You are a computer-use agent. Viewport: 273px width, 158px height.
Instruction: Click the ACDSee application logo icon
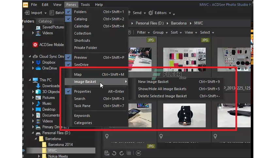25,5
